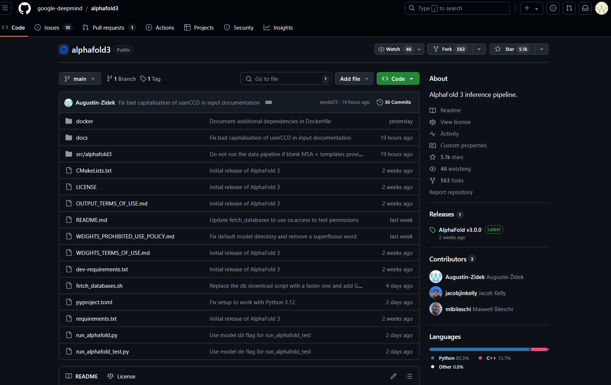This screenshot has height=385, width=611.
Task: Click the 5.1k stars star icon
Action: [x=433, y=157]
